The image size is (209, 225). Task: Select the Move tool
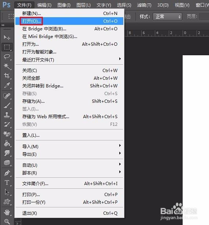click(7, 37)
